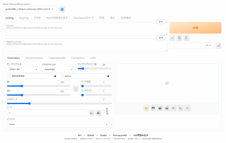The height and width of the screenshot is (143, 226).
Task: Open the サンプリング方法 DPM++ 2M dropdown
Action: tap(24, 69)
